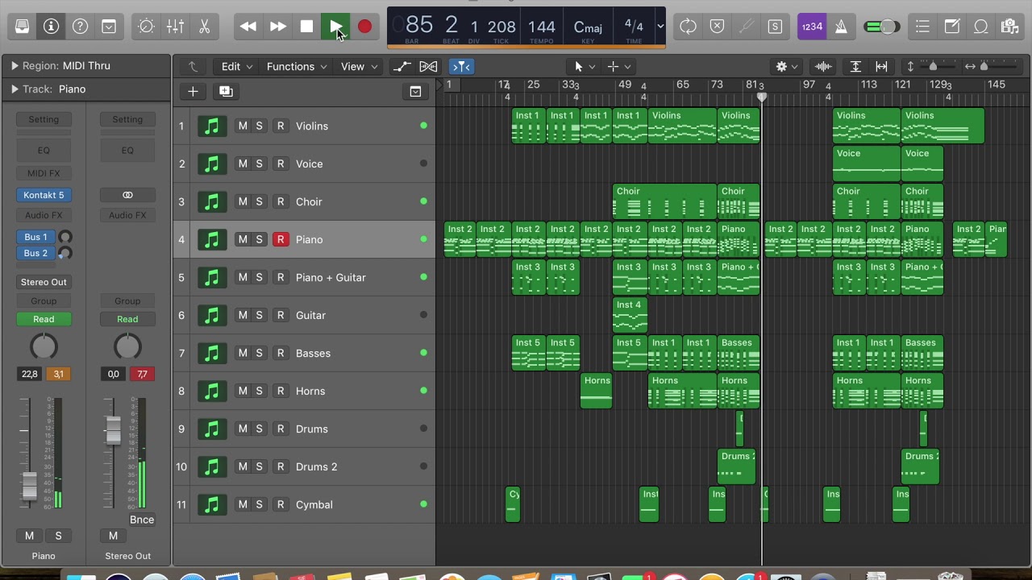The width and height of the screenshot is (1032, 580).
Task: Select the Inst 4 Guitar region
Action: pos(630,315)
